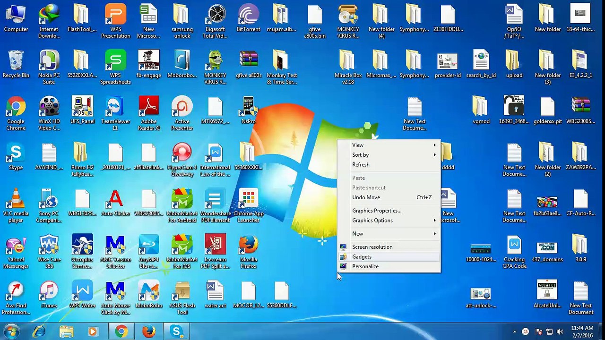The width and height of the screenshot is (605, 340).
Task: Open Screen resolution from context menu
Action: tap(389, 247)
